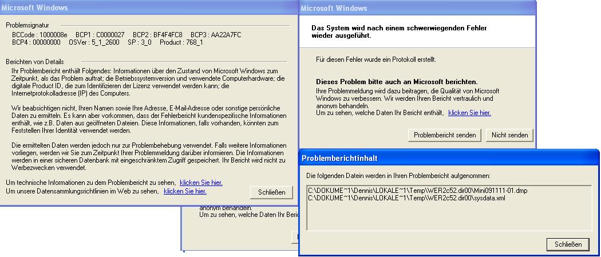Click the right Microsoft Windows dialog title bar
601x257 pixels.
coord(417,8)
